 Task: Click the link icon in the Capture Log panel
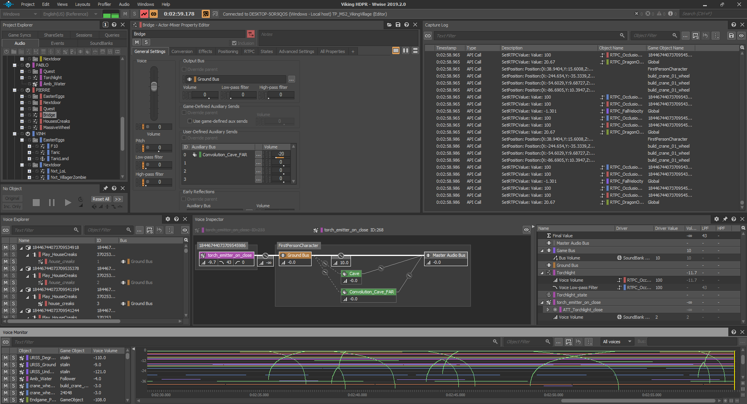428,35
